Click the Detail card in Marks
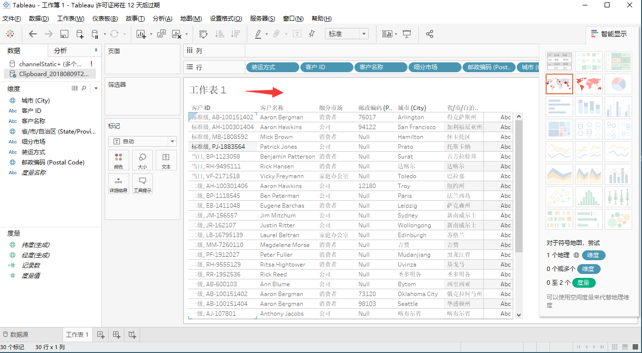Viewport: 642px width, 353px height. pyautogui.click(x=118, y=184)
